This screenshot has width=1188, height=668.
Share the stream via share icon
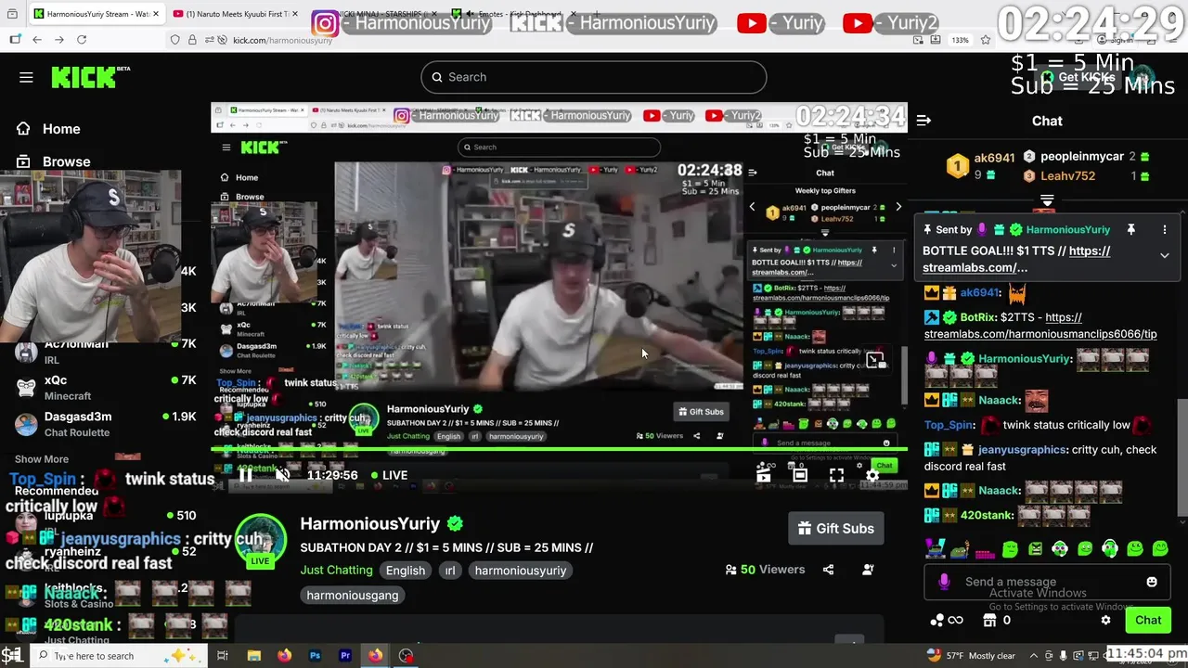828,570
